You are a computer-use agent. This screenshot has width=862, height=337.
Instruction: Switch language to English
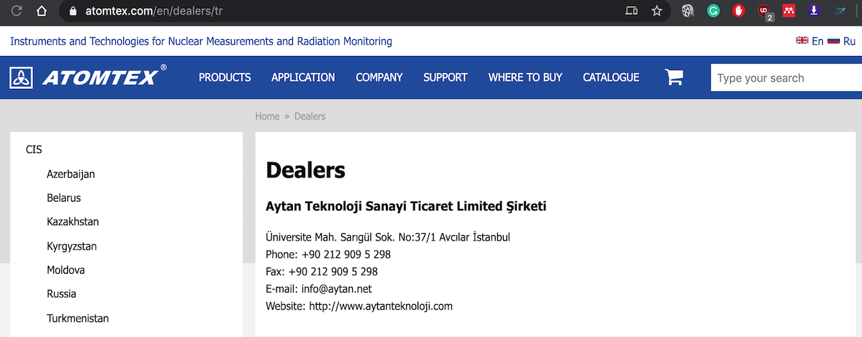[x=810, y=41]
